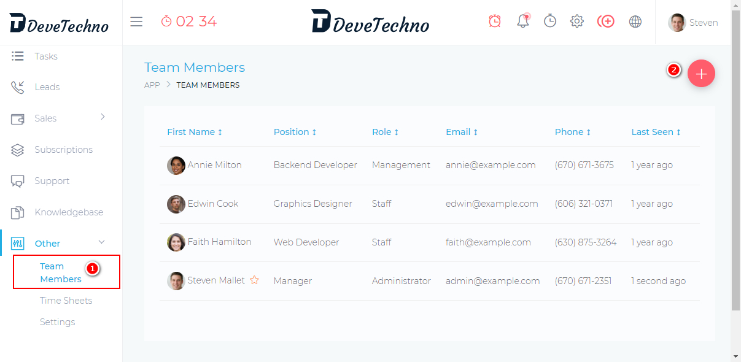741x362 pixels.
Task: Select Settings submenu item under Other
Action: coord(58,322)
